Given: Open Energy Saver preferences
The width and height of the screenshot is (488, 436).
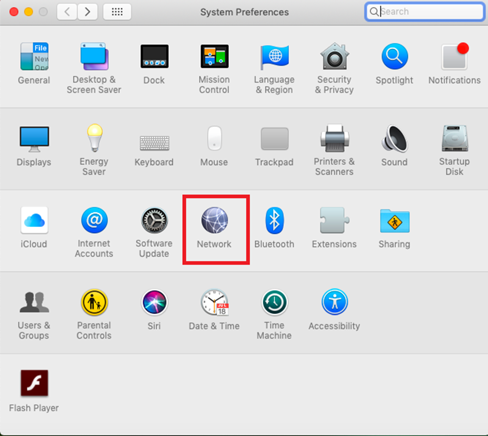Looking at the screenshot, I should (x=94, y=139).
